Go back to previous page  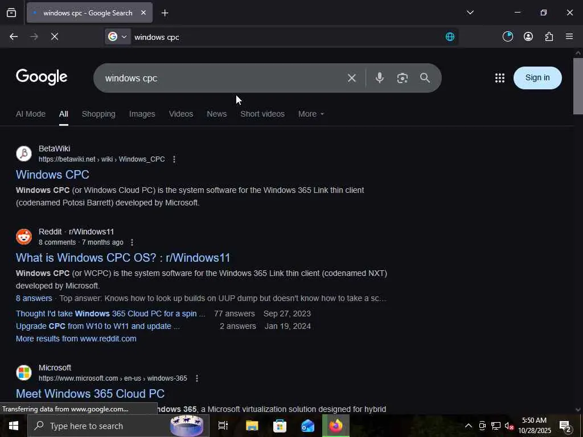(14, 36)
